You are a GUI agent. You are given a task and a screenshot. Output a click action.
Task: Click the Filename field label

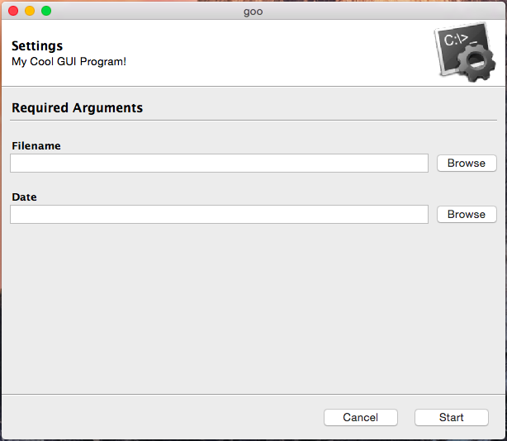pos(36,146)
